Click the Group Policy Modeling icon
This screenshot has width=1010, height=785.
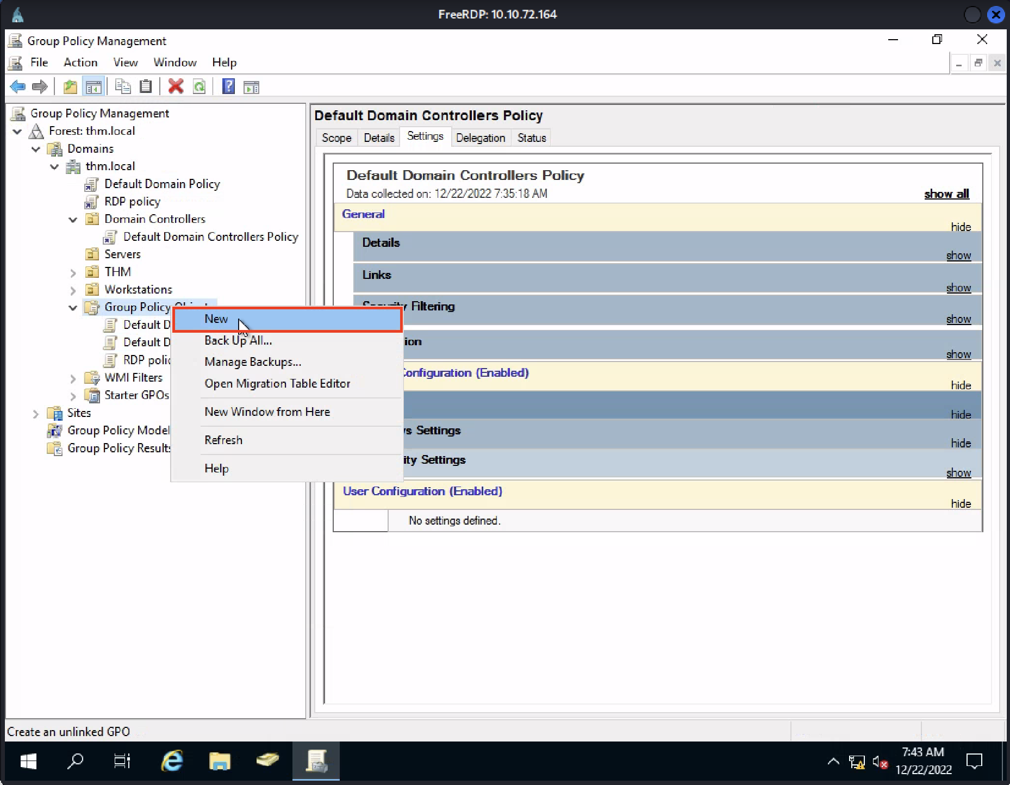[54, 431]
